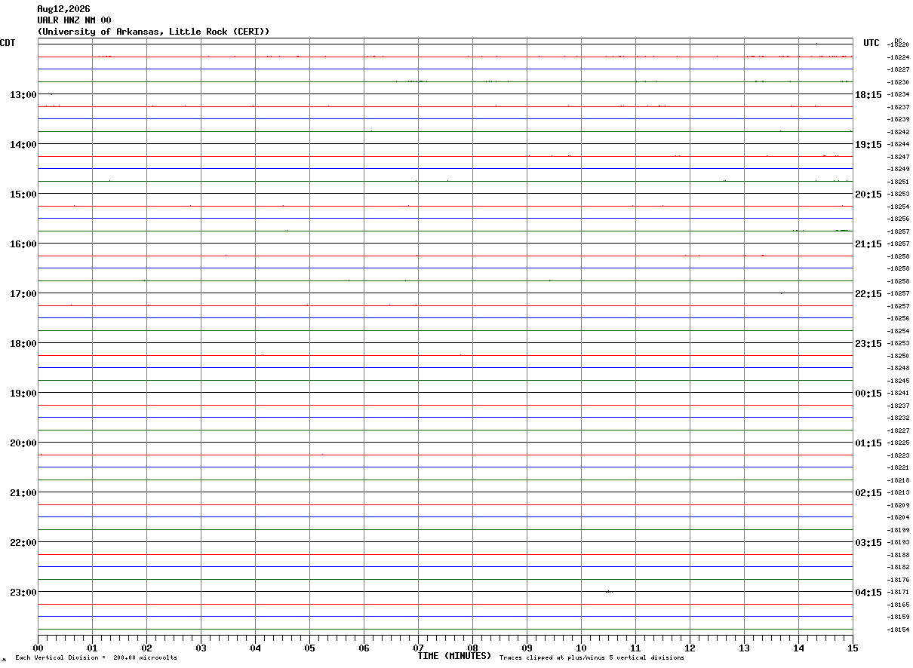Click the 18:15 UTC time label
Viewport: 913px width, 668px height.
tap(868, 94)
